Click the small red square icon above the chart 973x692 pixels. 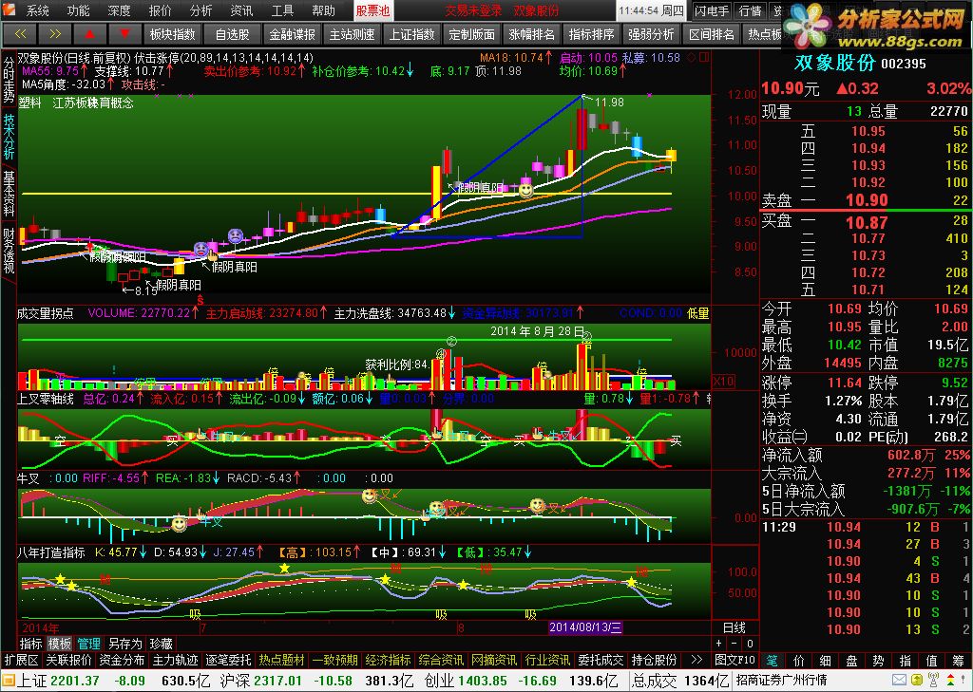704,58
